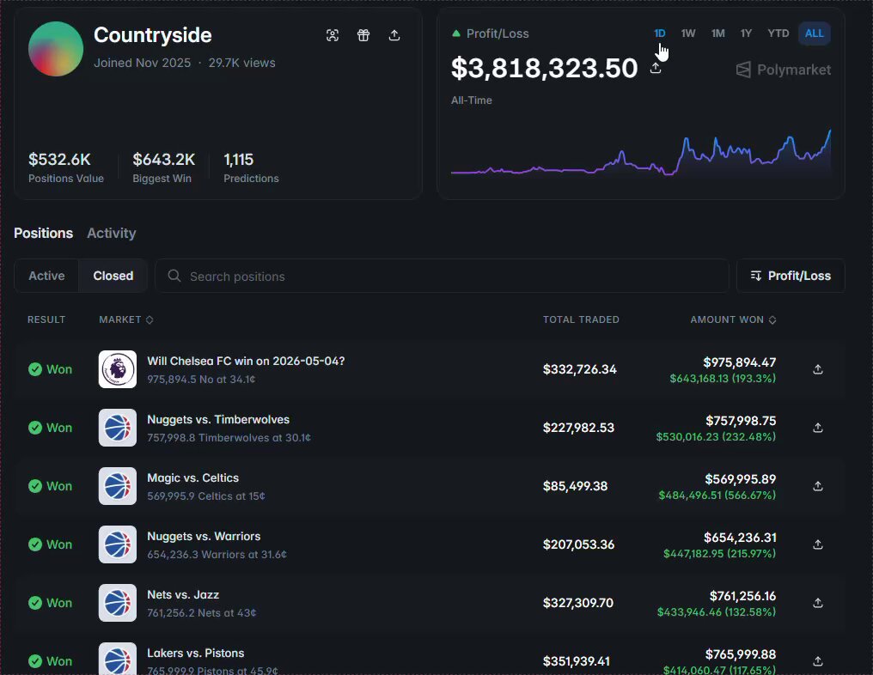The height and width of the screenshot is (675, 873).
Task: Click Won checkmark on Lakers vs. Pistons
Action: [35, 661]
